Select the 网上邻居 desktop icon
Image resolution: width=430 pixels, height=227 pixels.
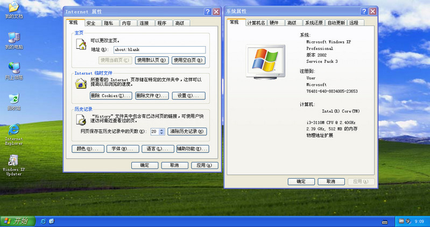[13, 71]
